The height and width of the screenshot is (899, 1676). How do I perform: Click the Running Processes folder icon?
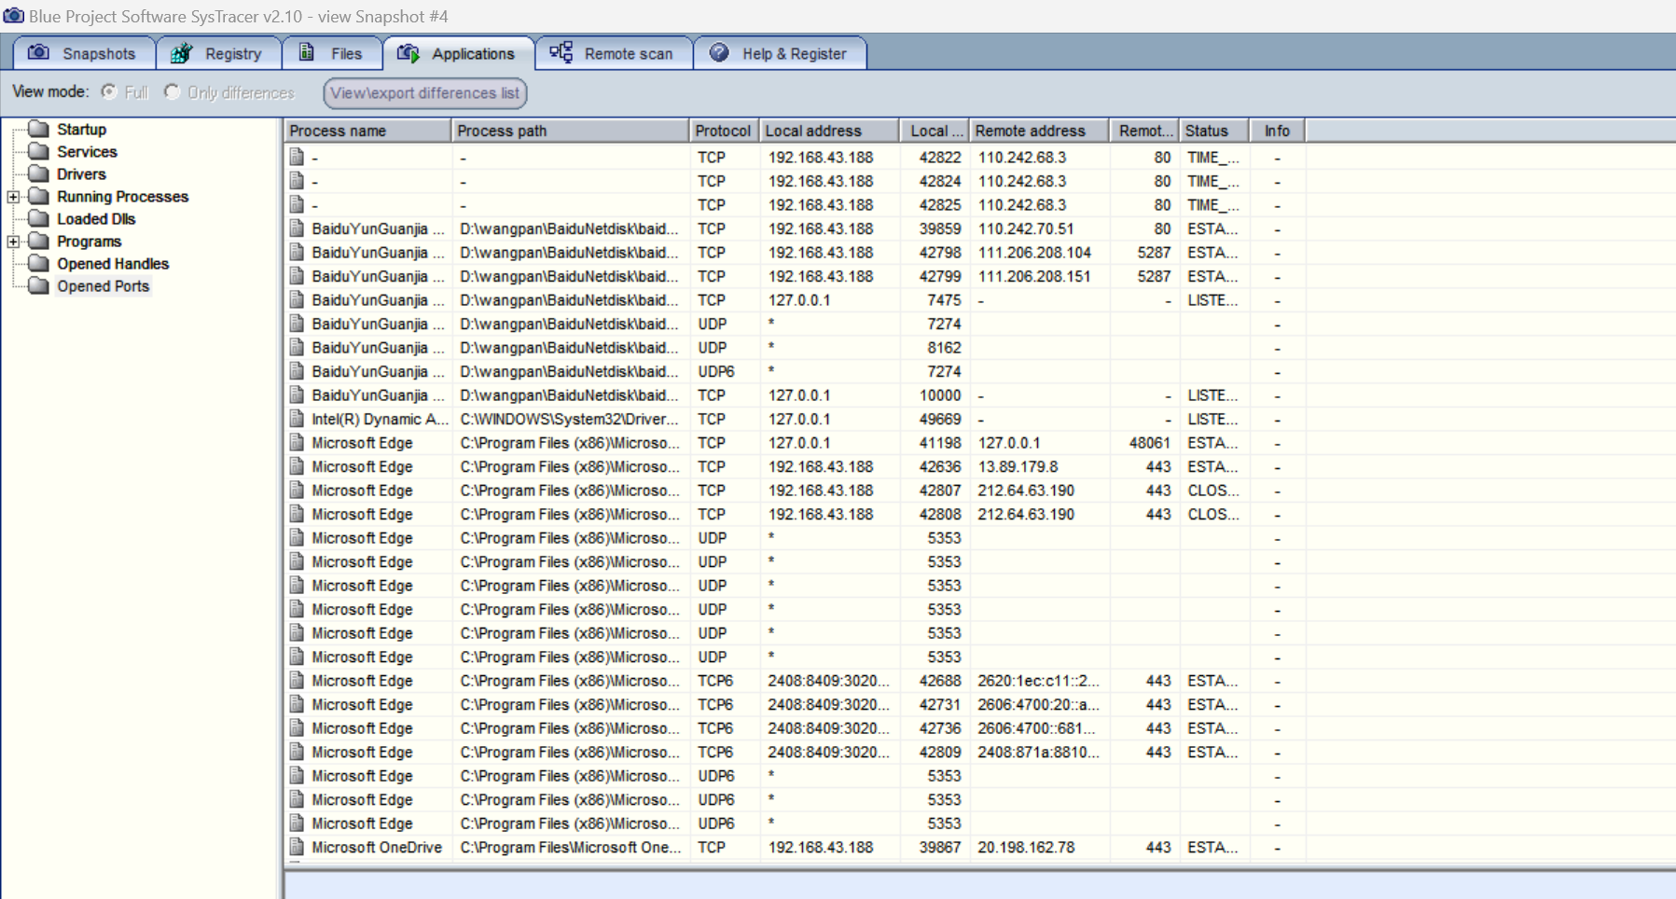pos(38,196)
